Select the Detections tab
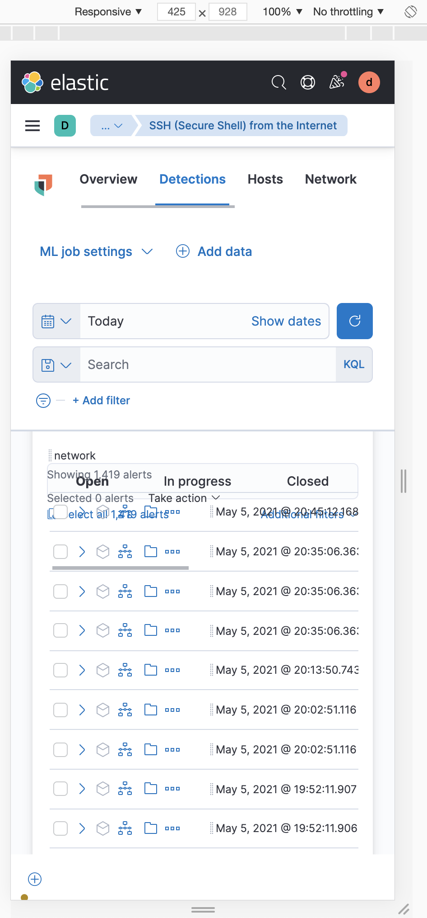Viewport: 427px width, 918px height. [192, 179]
